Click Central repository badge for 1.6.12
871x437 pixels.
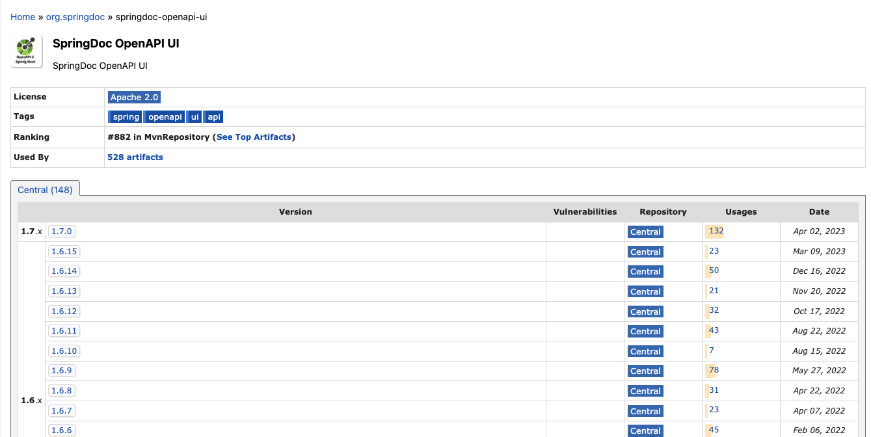pos(645,311)
